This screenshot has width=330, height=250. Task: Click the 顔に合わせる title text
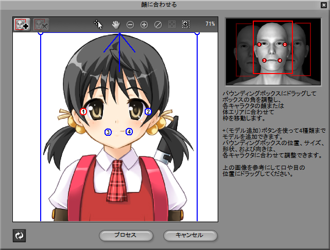159,5
